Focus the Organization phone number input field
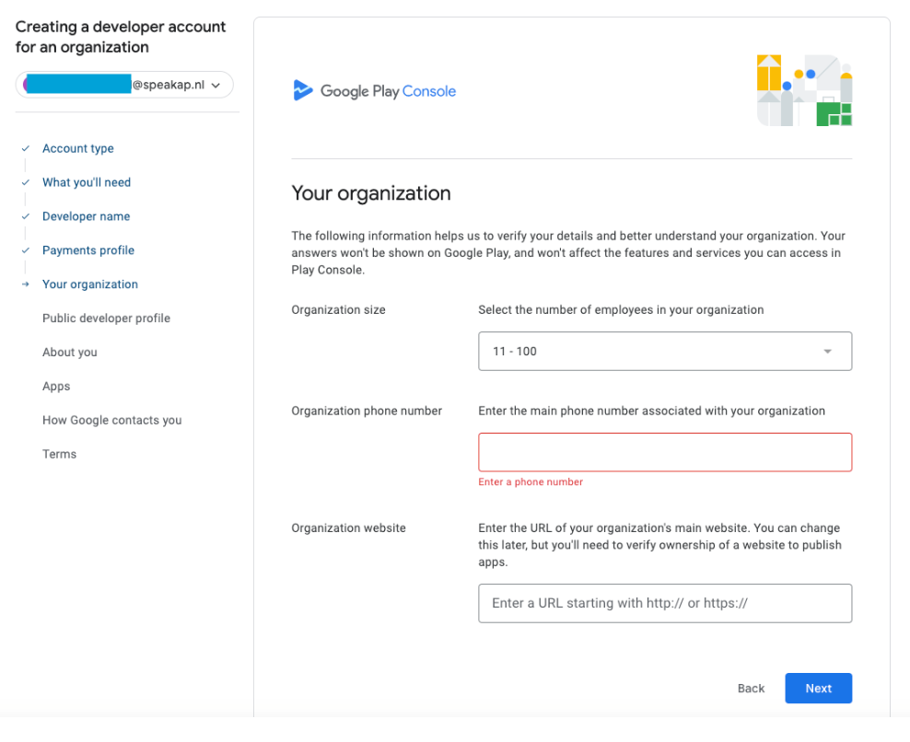The height and width of the screenshot is (742, 910). tap(665, 452)
